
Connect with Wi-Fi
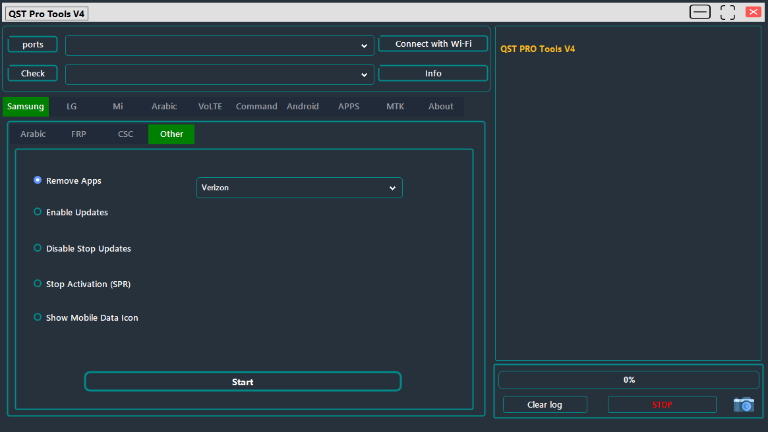(x=432, y=43)
